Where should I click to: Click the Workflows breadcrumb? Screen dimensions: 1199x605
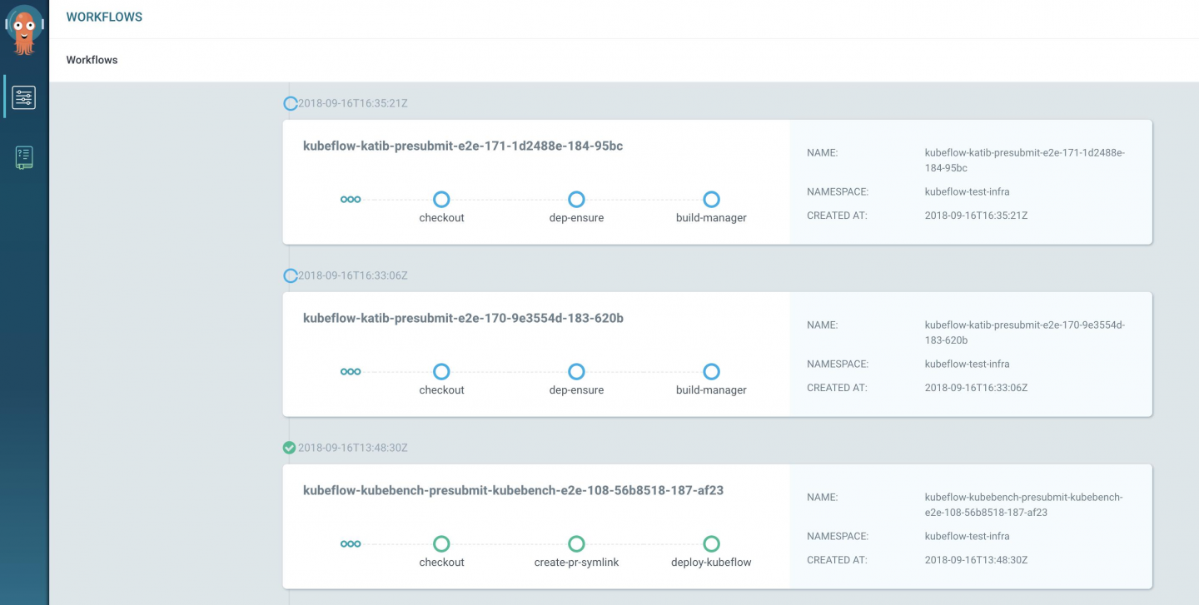point(92,60)
